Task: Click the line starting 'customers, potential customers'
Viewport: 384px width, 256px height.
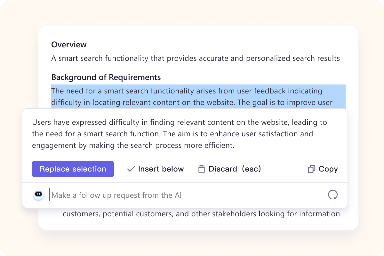Action: point(202,214)
